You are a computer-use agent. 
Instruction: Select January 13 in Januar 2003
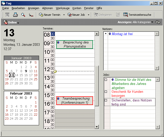(12, 75)
